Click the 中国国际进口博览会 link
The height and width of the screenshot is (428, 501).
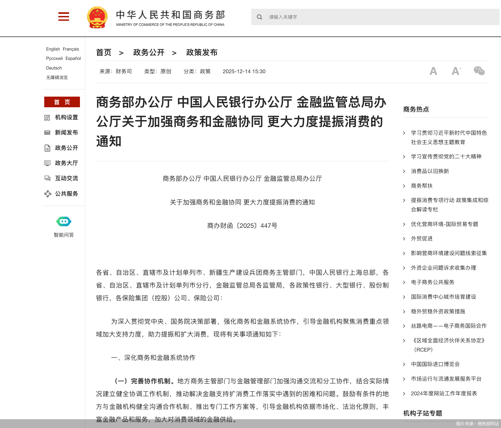[435, 364]
